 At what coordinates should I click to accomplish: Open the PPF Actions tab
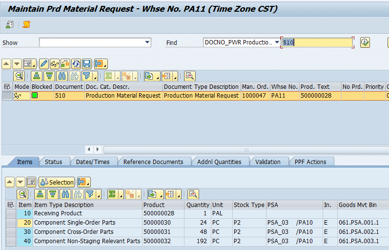(310, 162)
